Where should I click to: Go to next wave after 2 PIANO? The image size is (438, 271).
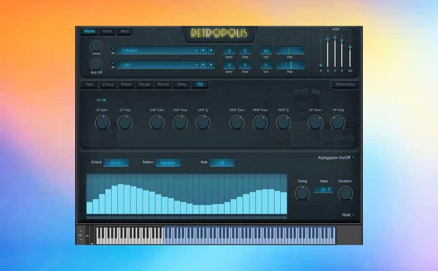[x=203, y=51]
